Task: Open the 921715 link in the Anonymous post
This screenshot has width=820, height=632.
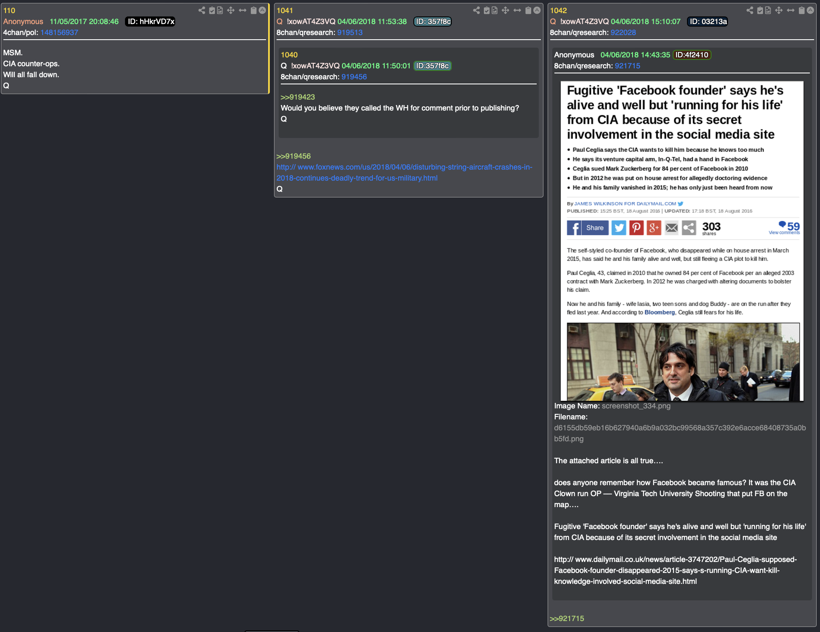Action: coord(627,66)
